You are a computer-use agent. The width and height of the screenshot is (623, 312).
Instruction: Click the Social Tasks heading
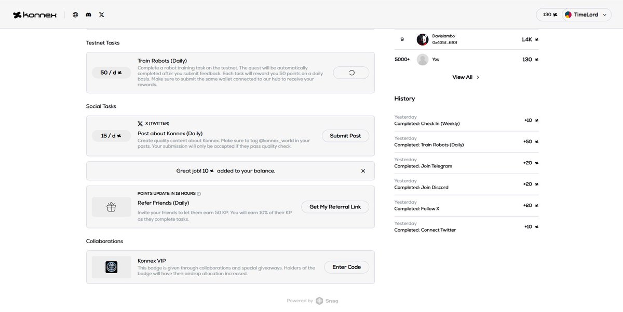point(101,106)
